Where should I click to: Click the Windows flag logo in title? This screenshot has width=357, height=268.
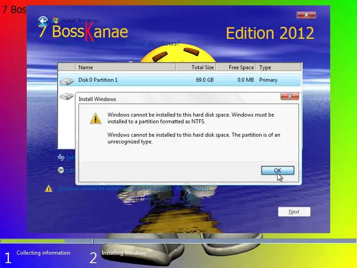coord(55,21)
